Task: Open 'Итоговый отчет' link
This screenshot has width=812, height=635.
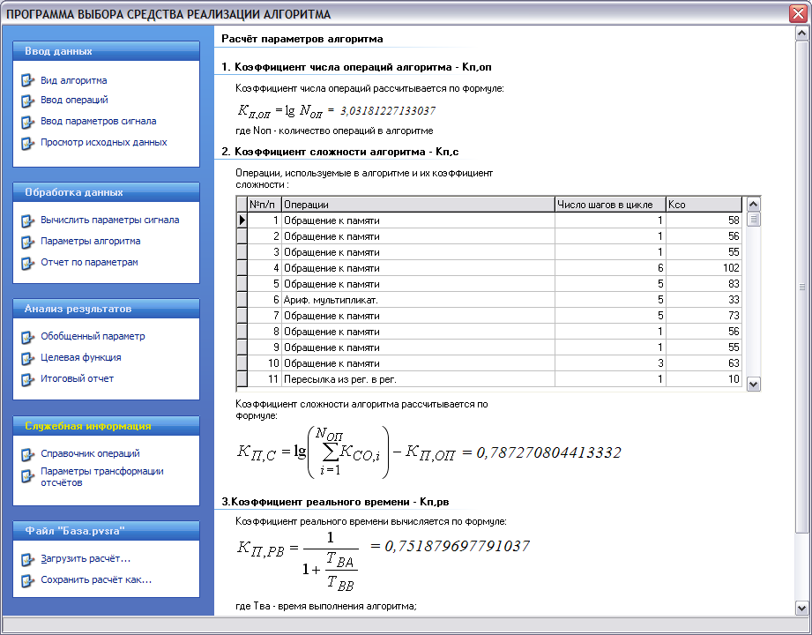Action: coord(77,378)
